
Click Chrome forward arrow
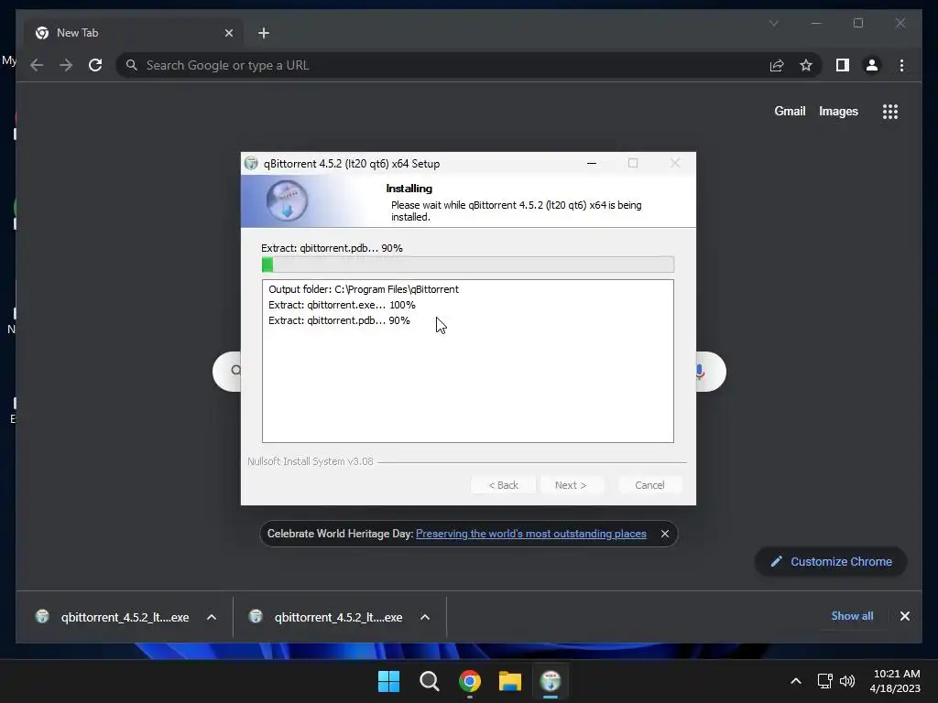pyautogui.click(x=66, y=65)
